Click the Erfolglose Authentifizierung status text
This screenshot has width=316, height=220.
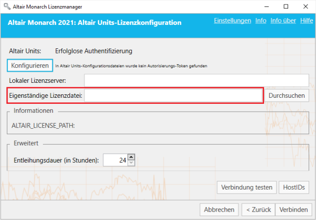pos(94,51)
